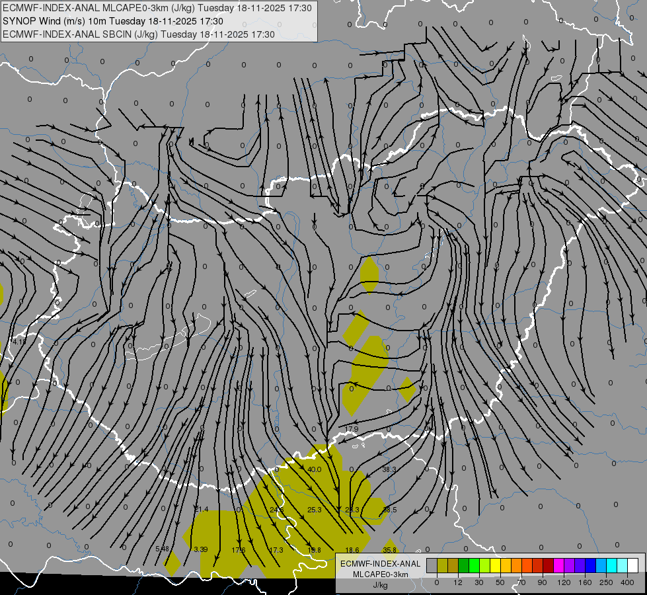Click the legend scale label 250
Viewport: 647px width, 595px height.
(606, 582)
